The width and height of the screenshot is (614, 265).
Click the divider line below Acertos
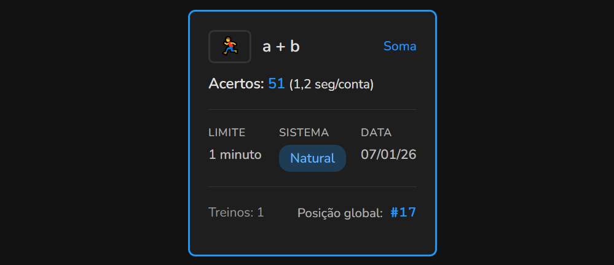[312, 110]
